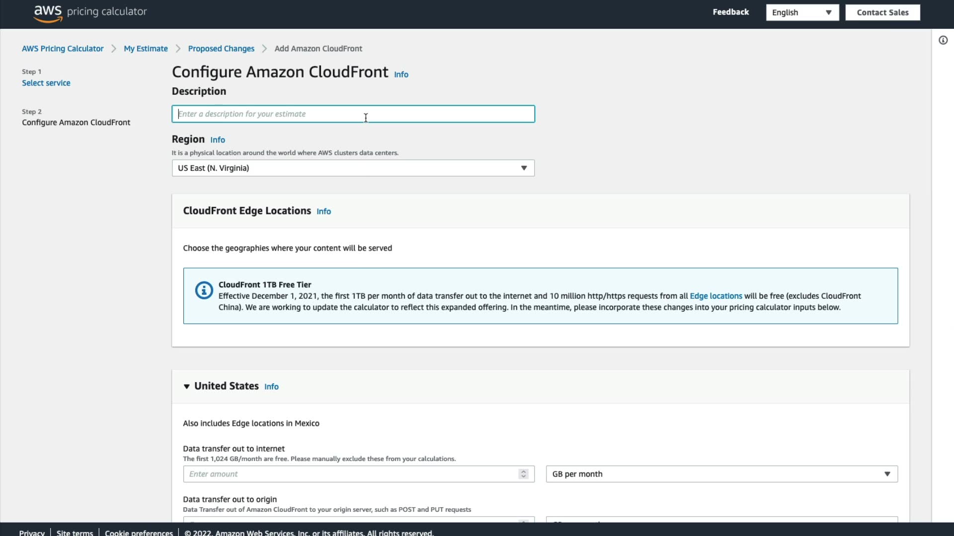This screenshot has width=954, height=536.
Task: Click the Edge locations hyperlink
Action: (715, 296)
